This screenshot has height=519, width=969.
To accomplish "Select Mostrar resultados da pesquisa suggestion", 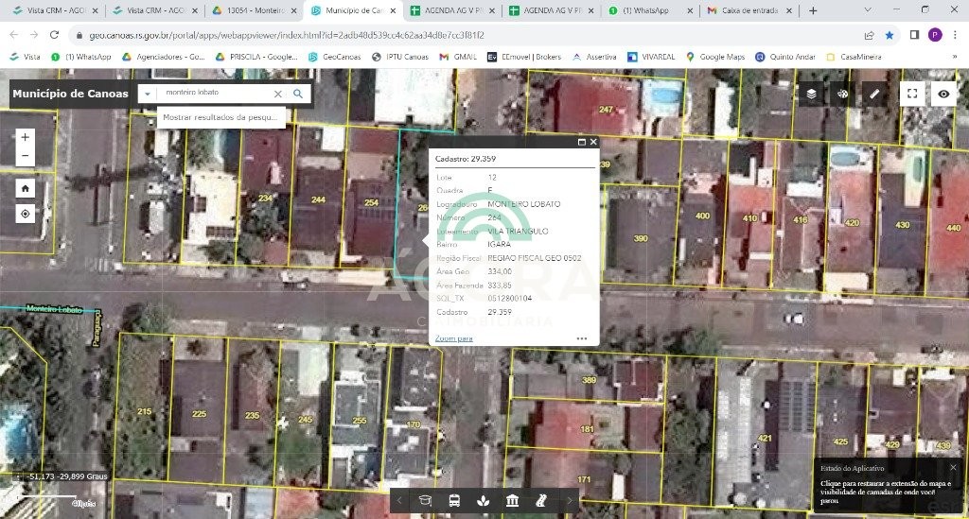I will [x=220, y=116].
